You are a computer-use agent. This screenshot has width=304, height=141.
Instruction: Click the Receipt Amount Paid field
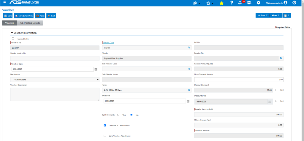[x=239, y=115]
